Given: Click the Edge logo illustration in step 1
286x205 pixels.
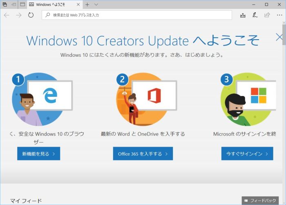Looking at the screenshot, I should click(x=50, y=96).
